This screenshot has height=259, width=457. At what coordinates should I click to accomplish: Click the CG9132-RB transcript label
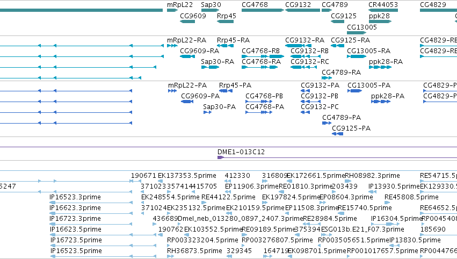click(309, 51)
